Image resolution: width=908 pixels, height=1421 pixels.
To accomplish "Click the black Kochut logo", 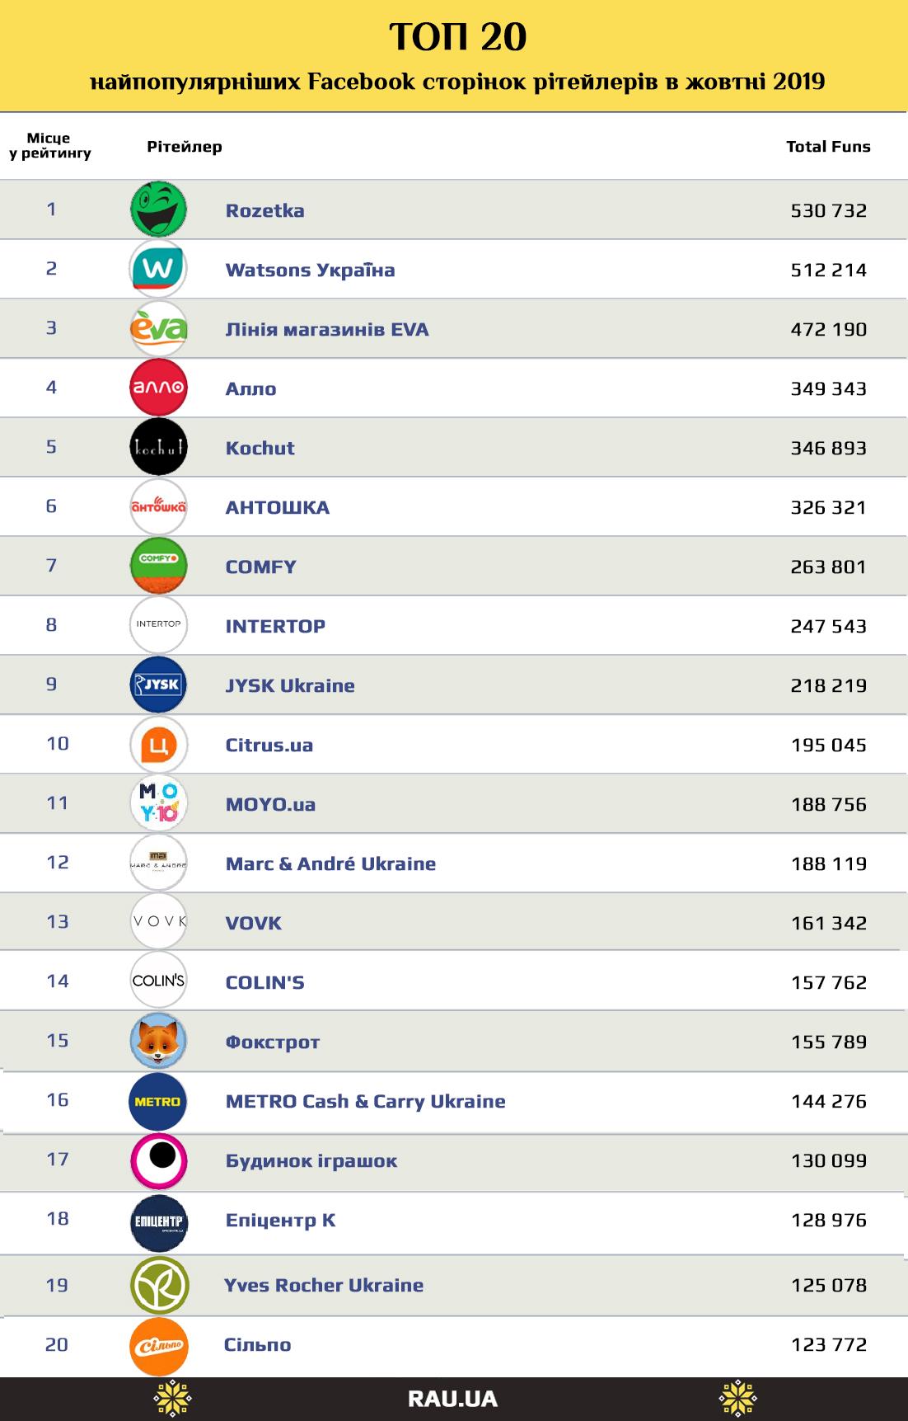I will 158,447.
